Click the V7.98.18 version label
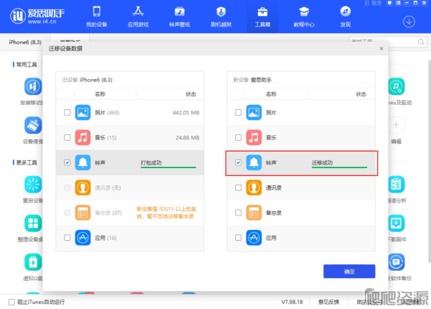The height and width of the screenshot is (309, 431). point(292,302)
